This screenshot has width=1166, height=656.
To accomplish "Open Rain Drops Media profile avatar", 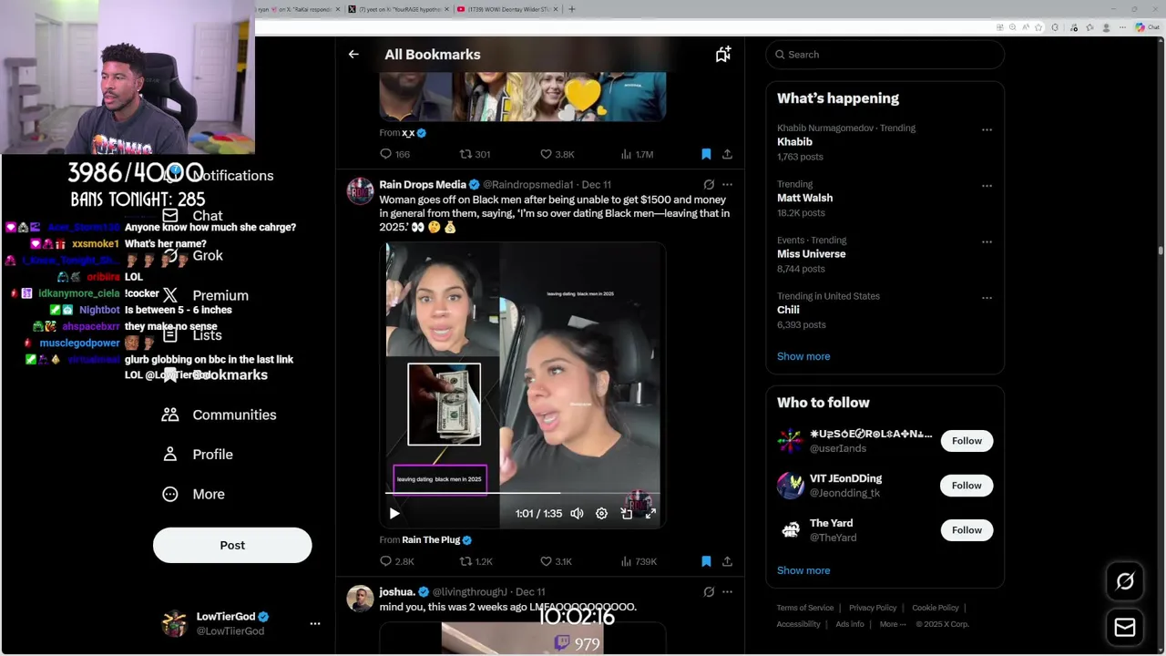I will pyautogui.click(x=360, y=191).
